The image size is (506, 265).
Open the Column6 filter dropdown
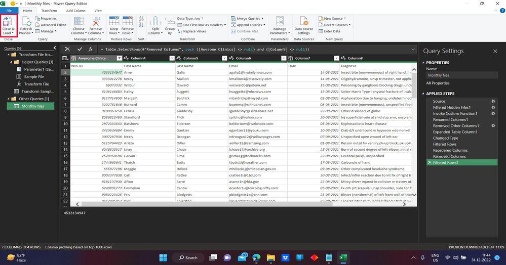284,58
